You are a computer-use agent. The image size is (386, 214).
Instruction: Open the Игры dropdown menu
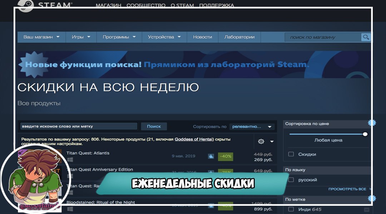81,37
